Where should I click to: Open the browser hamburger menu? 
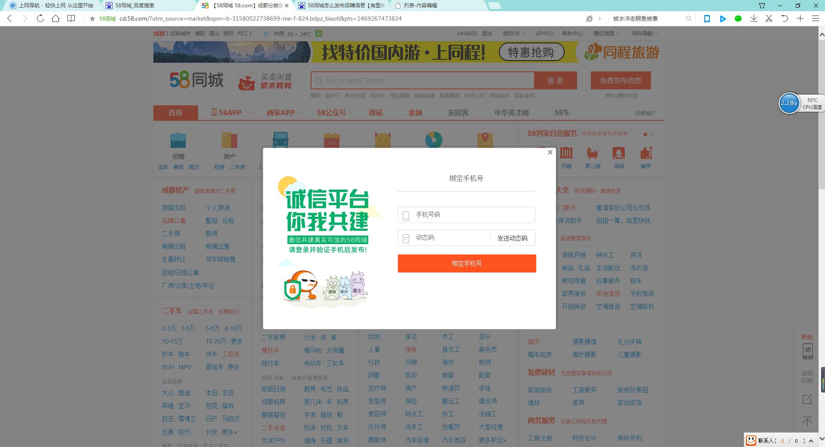tap(815, 18)
